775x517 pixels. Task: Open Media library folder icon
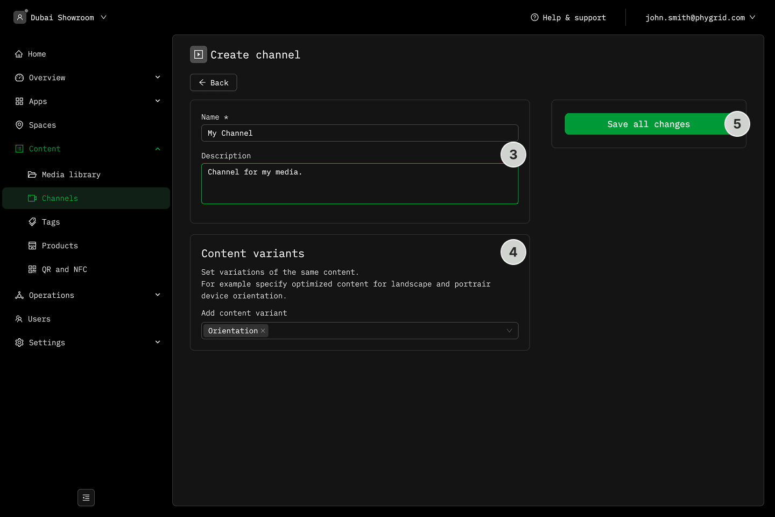click(32, 174)
